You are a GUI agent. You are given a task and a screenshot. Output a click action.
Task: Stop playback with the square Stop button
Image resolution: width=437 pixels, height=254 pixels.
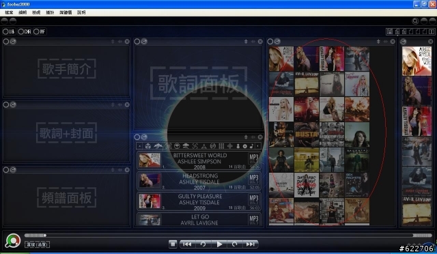173,244
